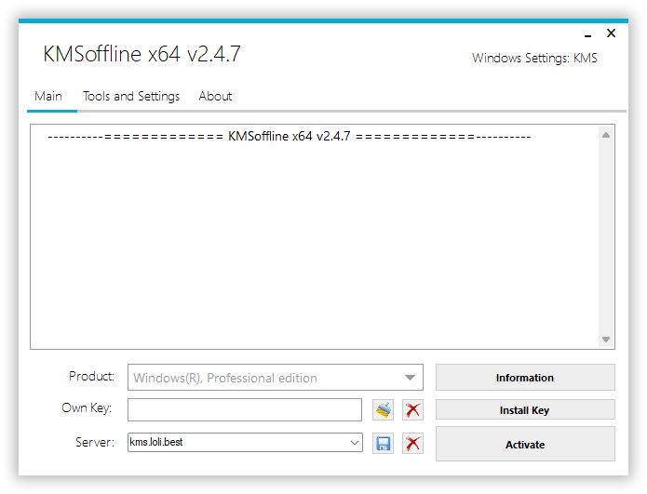This screenshot has width=647, height=494.
Task: Click the KMSoffline x64 v2.4.7 window title
Action: coord(142,54)
